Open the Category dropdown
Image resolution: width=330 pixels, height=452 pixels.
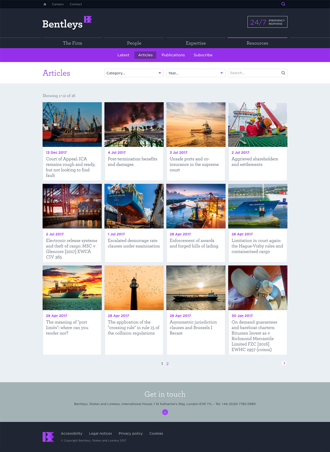[134, 73]
